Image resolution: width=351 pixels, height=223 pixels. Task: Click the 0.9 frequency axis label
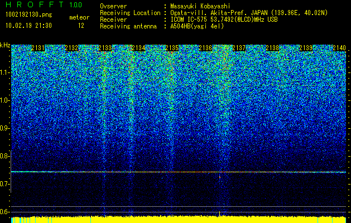coord(4,128)
